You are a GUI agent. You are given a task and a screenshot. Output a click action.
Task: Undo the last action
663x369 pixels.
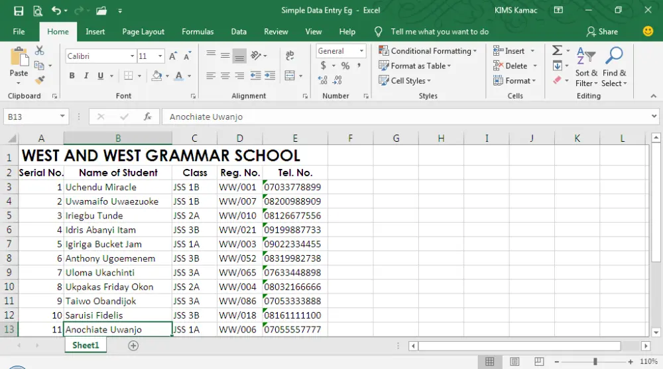click(56, 11)
